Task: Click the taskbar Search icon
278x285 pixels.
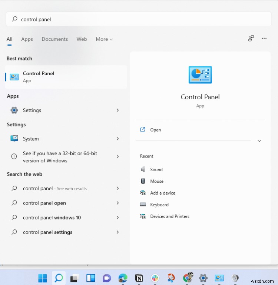Action: coord(59,278)
